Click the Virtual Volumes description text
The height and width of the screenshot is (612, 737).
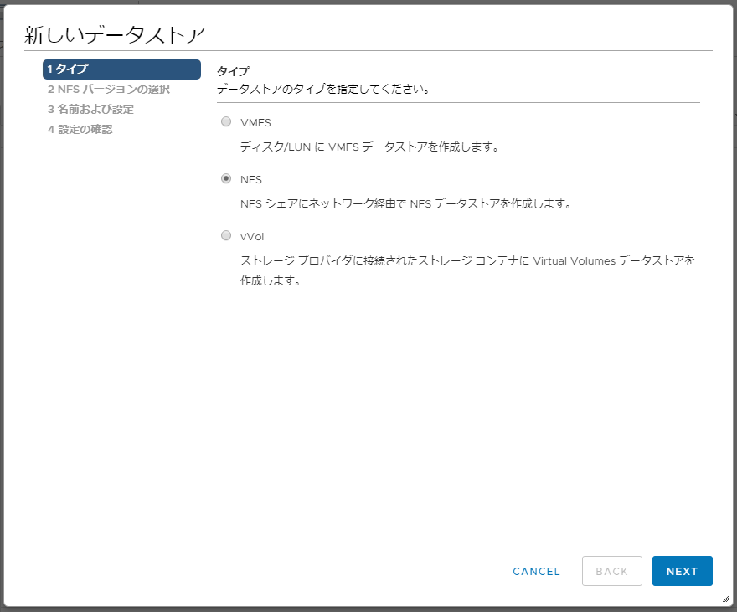(467, 270)
